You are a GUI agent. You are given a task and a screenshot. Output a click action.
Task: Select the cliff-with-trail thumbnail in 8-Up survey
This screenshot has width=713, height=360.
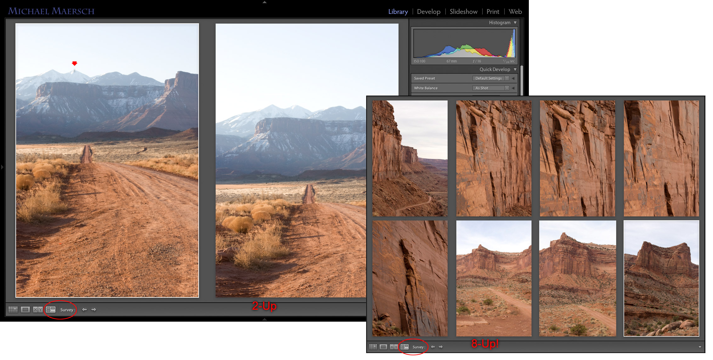pyautogui.click(x=410, y=158)
